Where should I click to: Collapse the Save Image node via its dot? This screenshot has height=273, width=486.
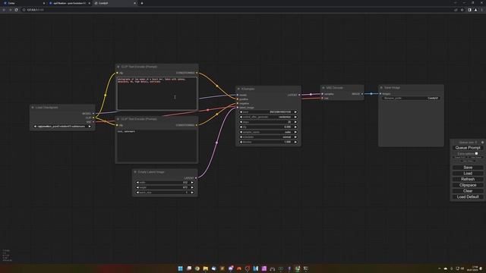click(381, 88)
